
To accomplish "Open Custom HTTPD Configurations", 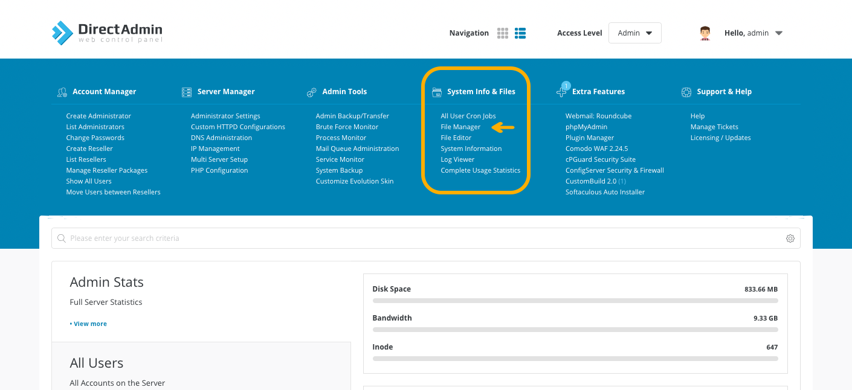I will coord(238,127).
